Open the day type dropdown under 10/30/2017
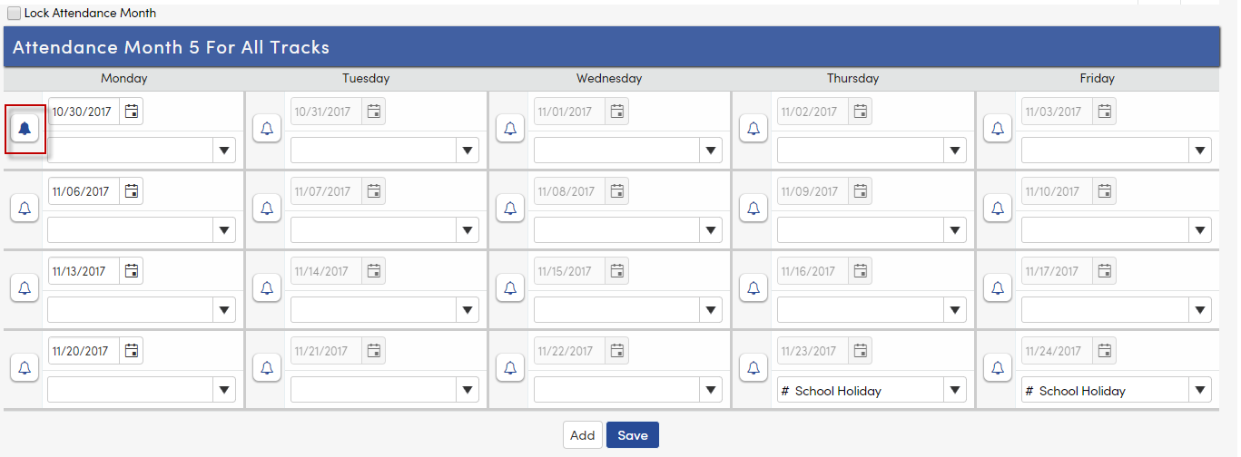 point(142,151)
